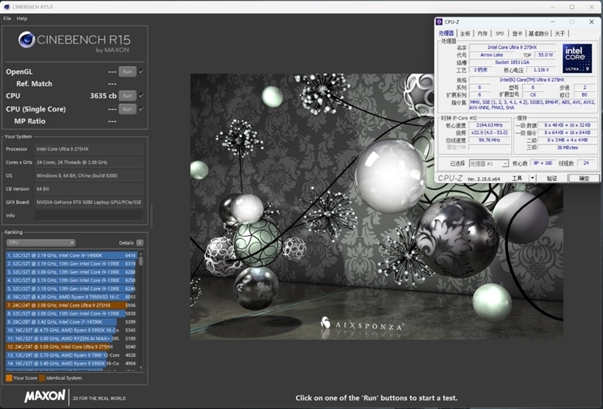The height and width of the screenshot is (409, 603).
Task: Select rank 1 Intel Core i9-14900K entry
Action: tap(72, 255)
